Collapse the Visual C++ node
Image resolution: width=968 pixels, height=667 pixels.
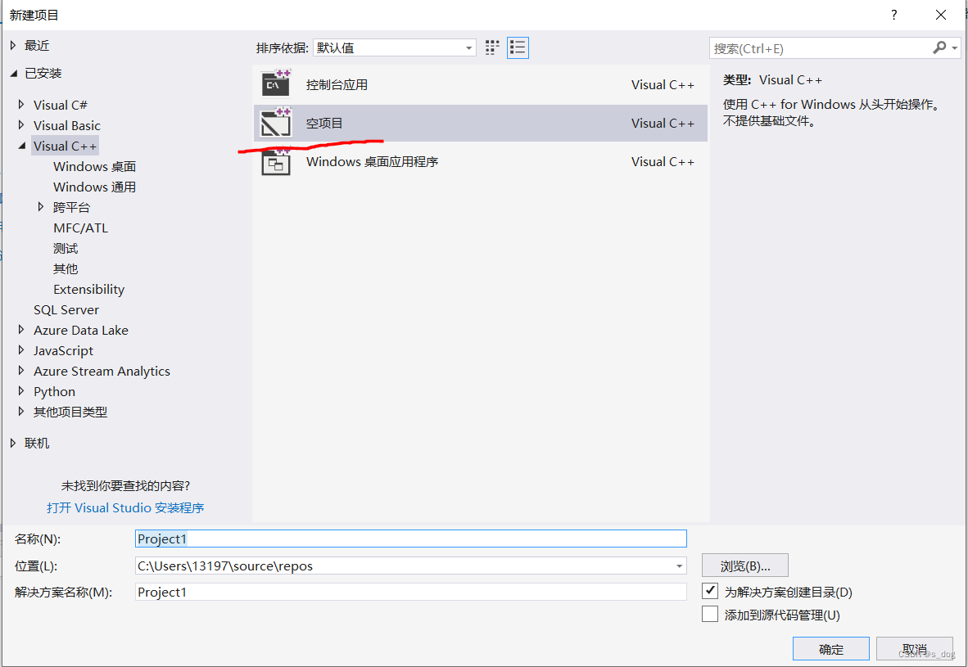tap(22, 146)
